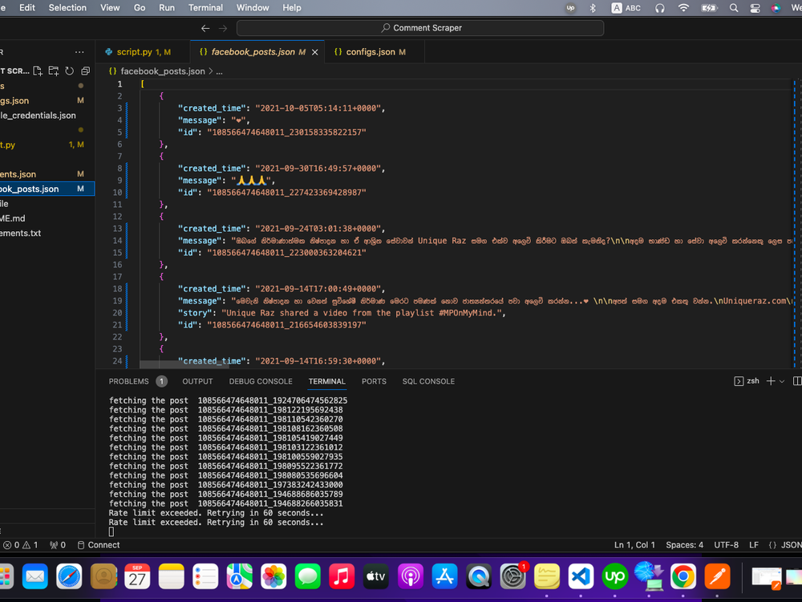
Task: Close the facebook_posts.json editor tab
Action: [x=314, y=50]
